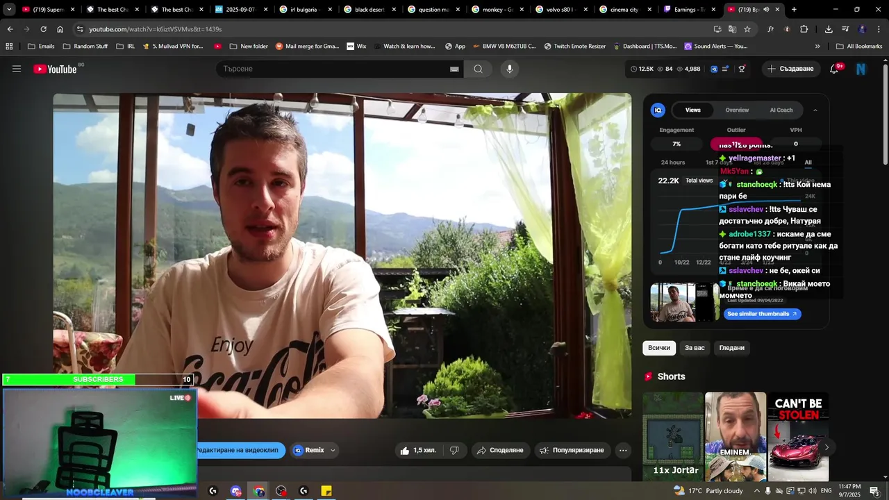Show hidden system tray icons

point(757,491)
